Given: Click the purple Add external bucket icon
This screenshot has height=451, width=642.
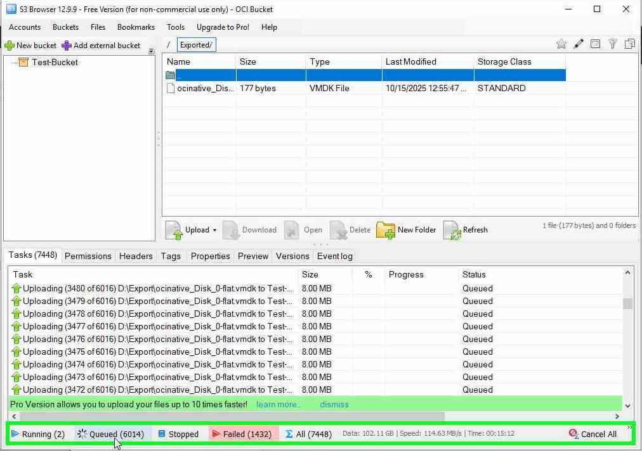Looking at the screenshot, I should (67, 46).
